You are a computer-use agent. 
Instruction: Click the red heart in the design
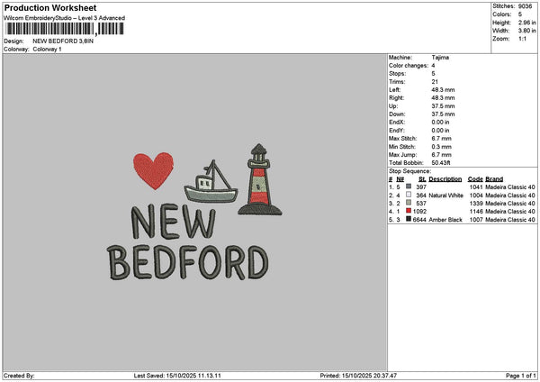tap(153, 169)
